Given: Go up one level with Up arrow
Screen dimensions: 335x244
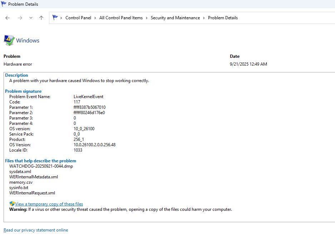Looking at the screenshot, I should (41, 18).
